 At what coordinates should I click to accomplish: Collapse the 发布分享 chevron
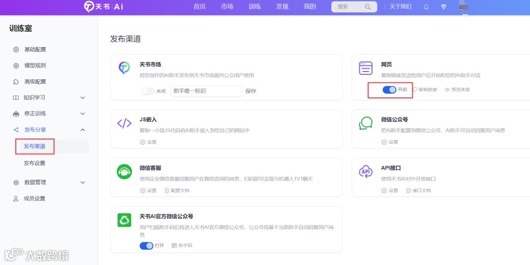83,130
